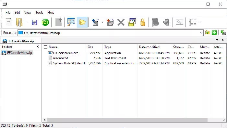The height and width of the screenshot is (128, 227).
Task: Run the green TEST archive button
Action: point(45,22)
